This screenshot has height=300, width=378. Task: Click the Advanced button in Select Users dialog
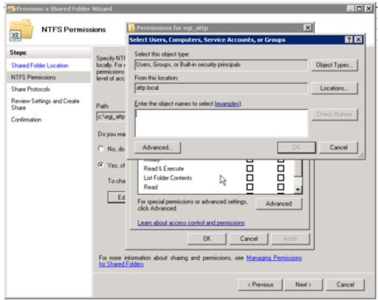157,148
